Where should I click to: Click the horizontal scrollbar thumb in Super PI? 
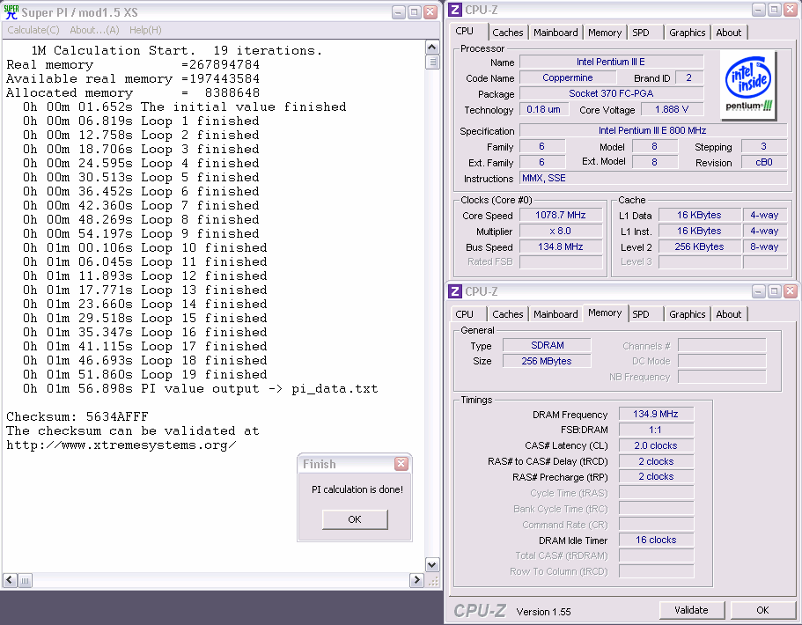tap(25, 580)
